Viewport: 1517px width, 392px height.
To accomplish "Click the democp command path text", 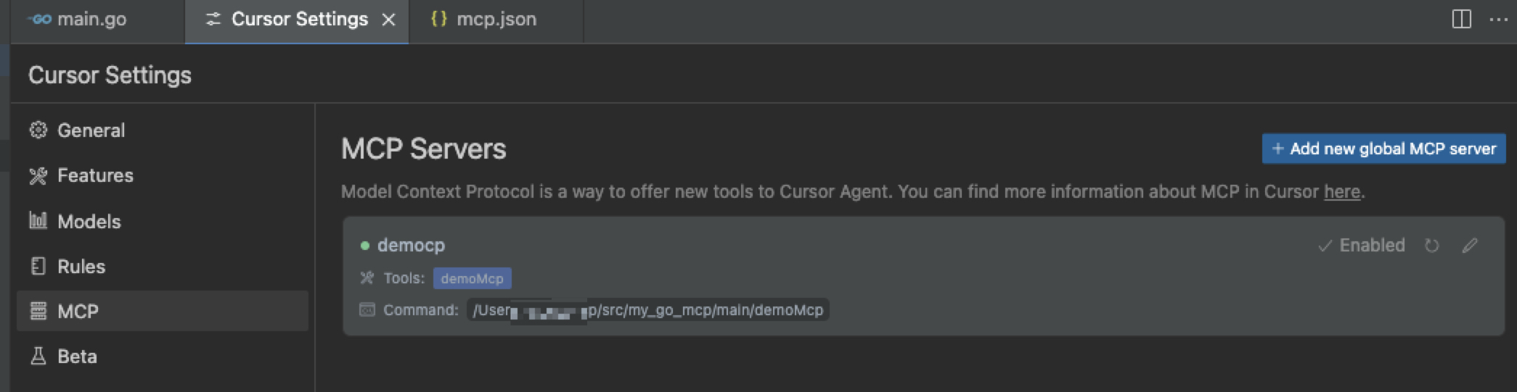I will [x=704, y=311].
